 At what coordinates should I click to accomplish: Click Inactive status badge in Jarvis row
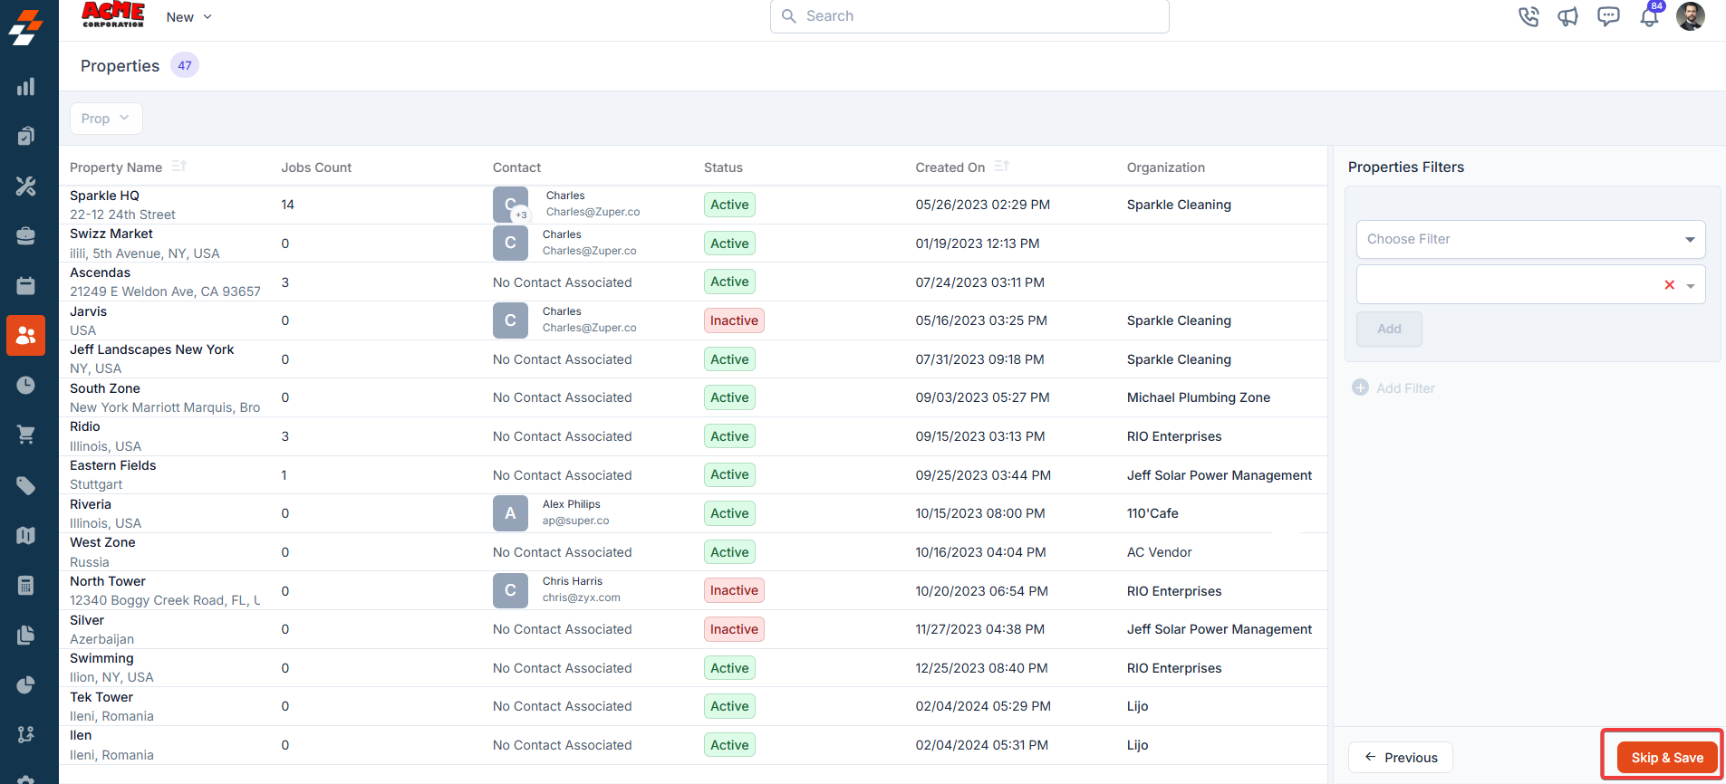pyautogui.click(x=734, y=320)
